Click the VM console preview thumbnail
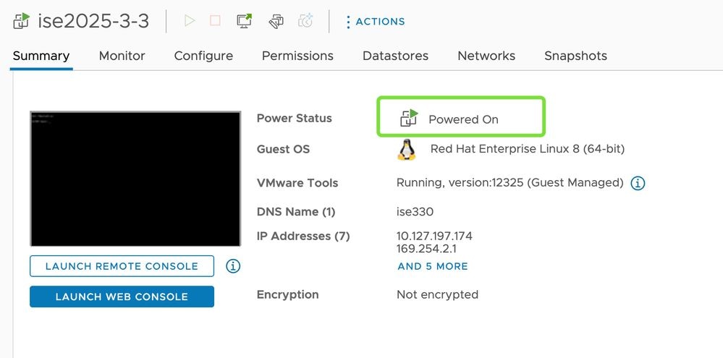The image size is (723, 358). click(x=135, y=179)
